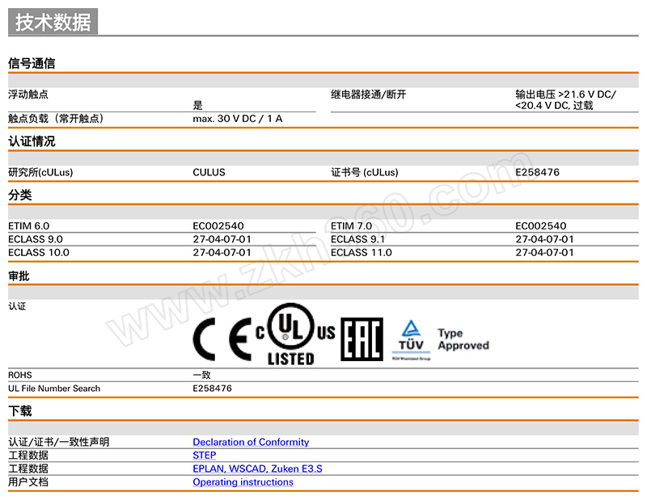Screen dimensions: 647x500
Task: Click the 认证 label above the logos
Action: (x=17, y=306)
